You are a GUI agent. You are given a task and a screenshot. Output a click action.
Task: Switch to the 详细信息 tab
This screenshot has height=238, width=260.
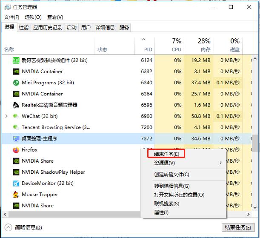(105, 27)
